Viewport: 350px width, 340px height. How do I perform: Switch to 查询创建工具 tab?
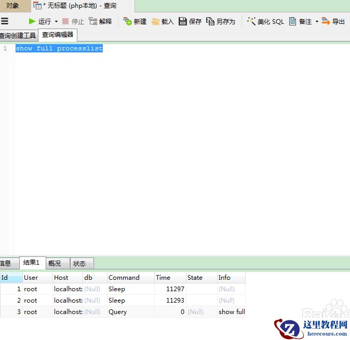coord(19,35)
